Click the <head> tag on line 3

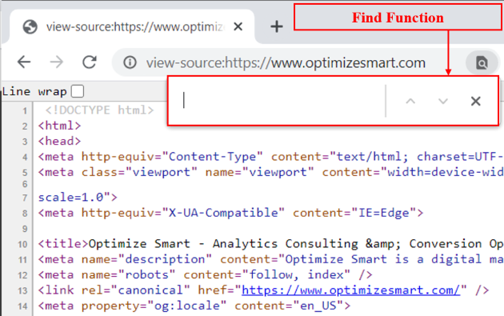[x=59, y=141]
